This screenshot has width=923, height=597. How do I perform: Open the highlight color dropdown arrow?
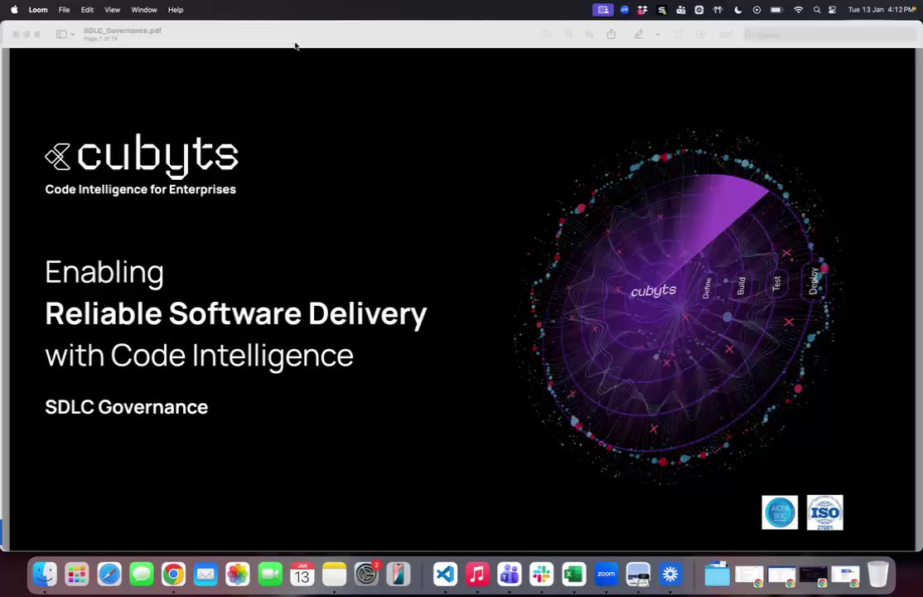pyautogui.click(x=658, y=35)
